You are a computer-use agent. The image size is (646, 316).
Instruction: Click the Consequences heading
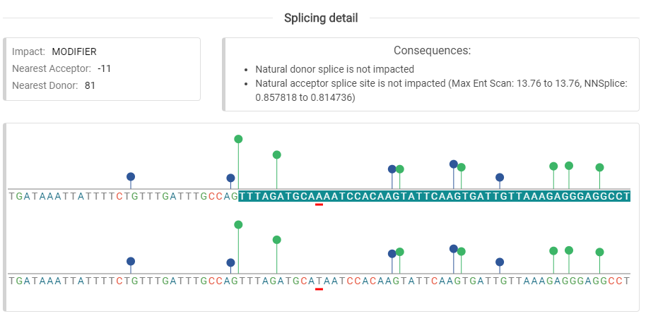coord(432,51)
